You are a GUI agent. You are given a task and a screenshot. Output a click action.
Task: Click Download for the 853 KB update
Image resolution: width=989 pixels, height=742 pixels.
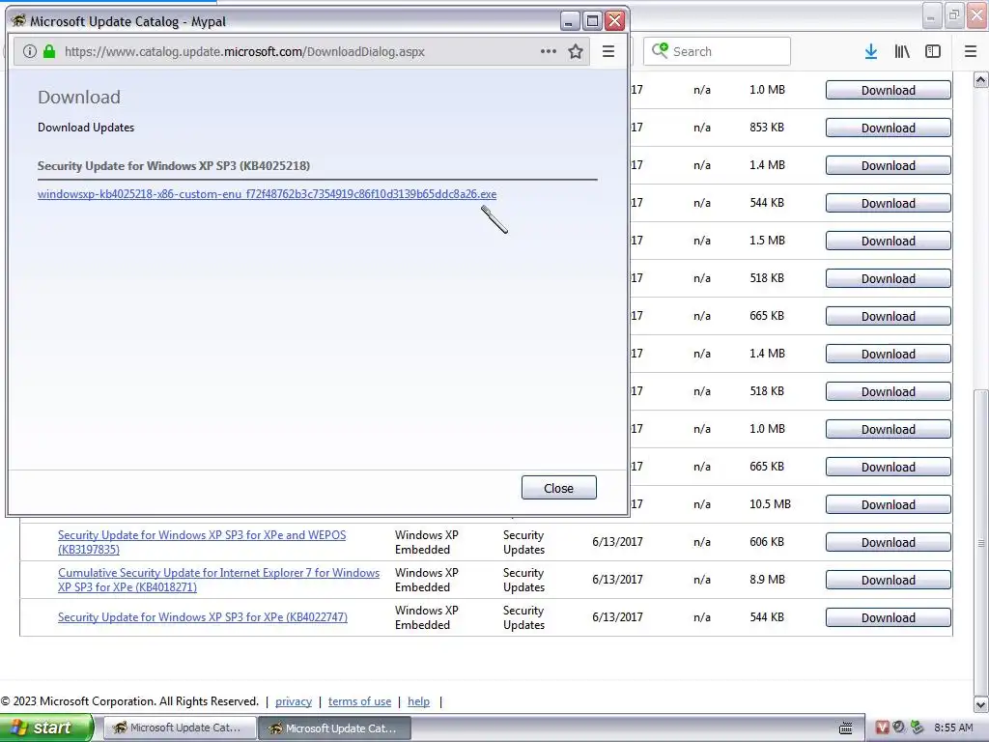click(x=889, y=128)
